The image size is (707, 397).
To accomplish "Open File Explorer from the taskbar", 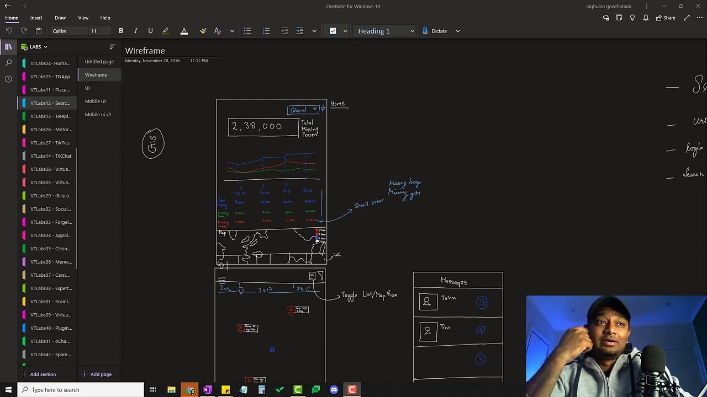I will coord(172,390).
